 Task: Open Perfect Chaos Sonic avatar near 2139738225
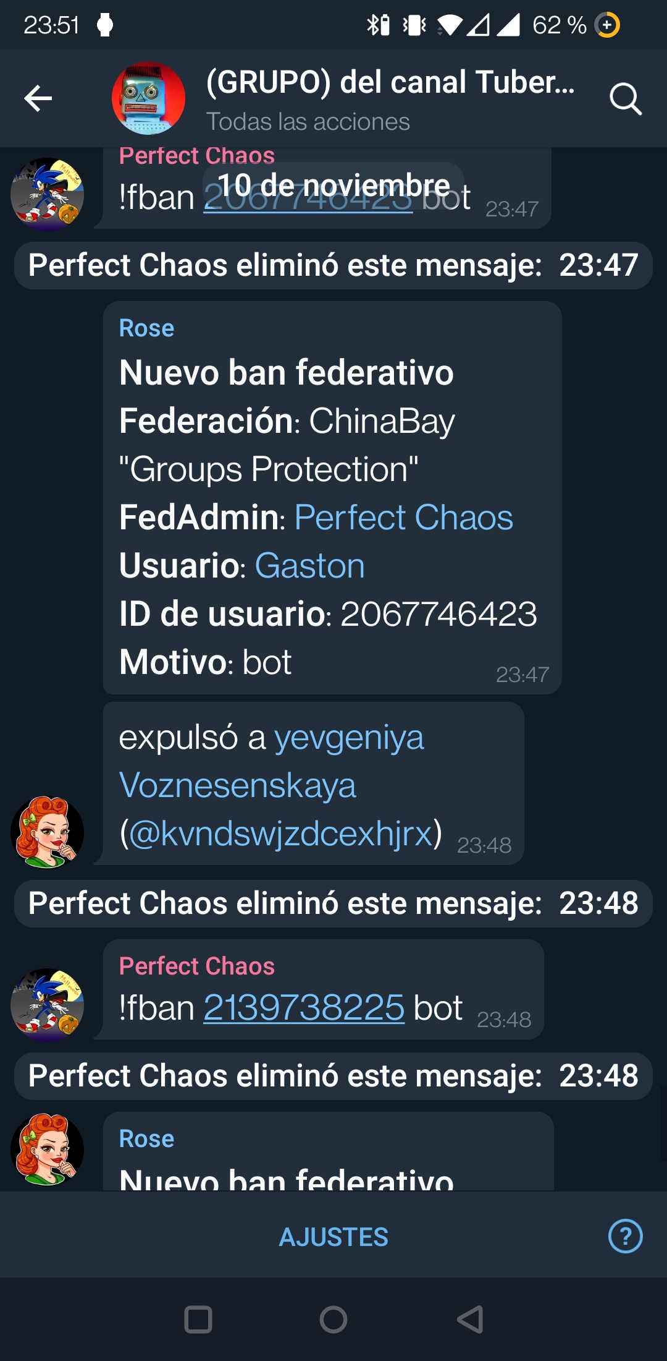point(47,1004)
